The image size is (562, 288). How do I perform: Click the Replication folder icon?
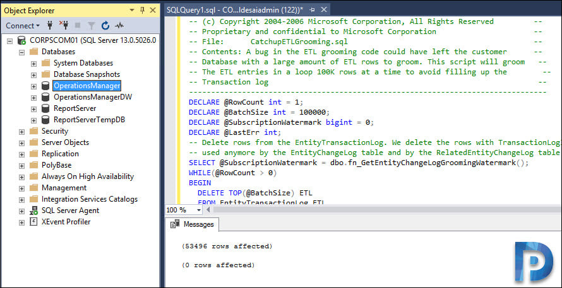pos(33,154)
